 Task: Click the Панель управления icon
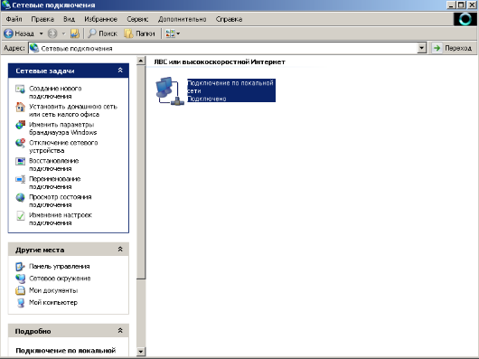(x=20, y=267)
